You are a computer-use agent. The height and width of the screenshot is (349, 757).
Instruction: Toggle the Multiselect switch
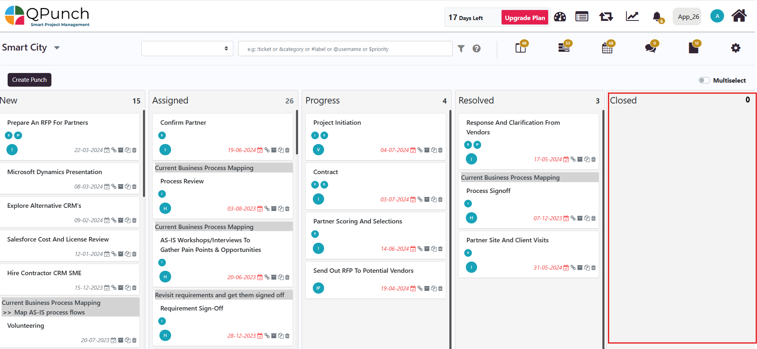pyautogui.click(x=704, y=80)
